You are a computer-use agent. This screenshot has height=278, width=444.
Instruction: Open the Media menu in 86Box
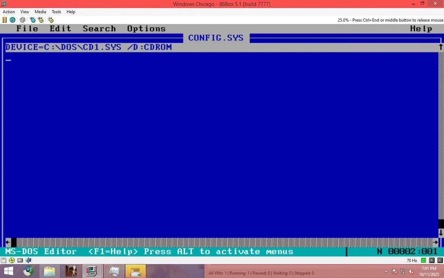coord(40,12)
